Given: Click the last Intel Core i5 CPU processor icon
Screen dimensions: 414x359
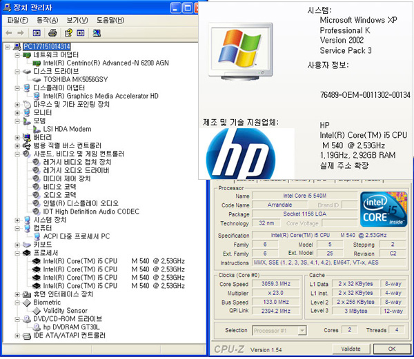Looking at the screenshot, I should click(37, 286).
